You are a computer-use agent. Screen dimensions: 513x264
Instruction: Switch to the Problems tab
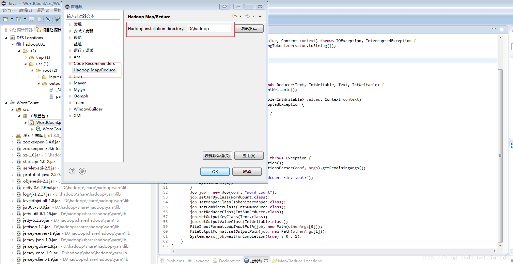(x=172, y=261)
